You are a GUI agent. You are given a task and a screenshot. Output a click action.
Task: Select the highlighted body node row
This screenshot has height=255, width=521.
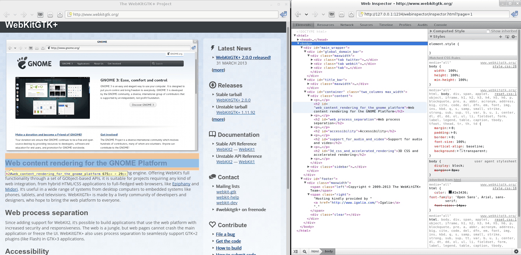359,44
